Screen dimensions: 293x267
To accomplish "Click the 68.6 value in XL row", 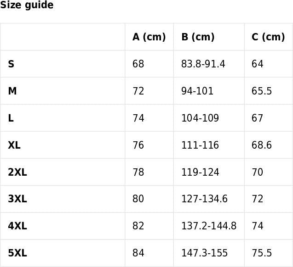I will [262, 145].
